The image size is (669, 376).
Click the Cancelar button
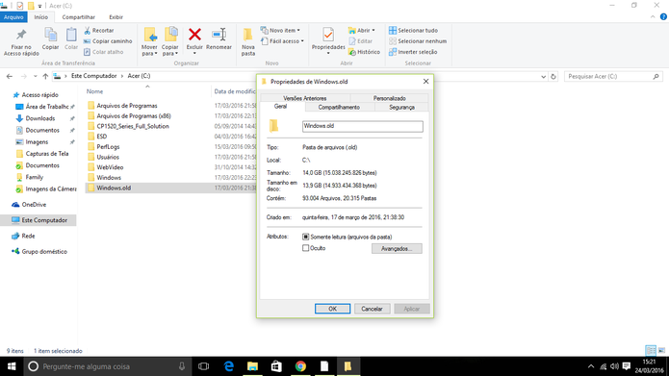click(373, 309)
